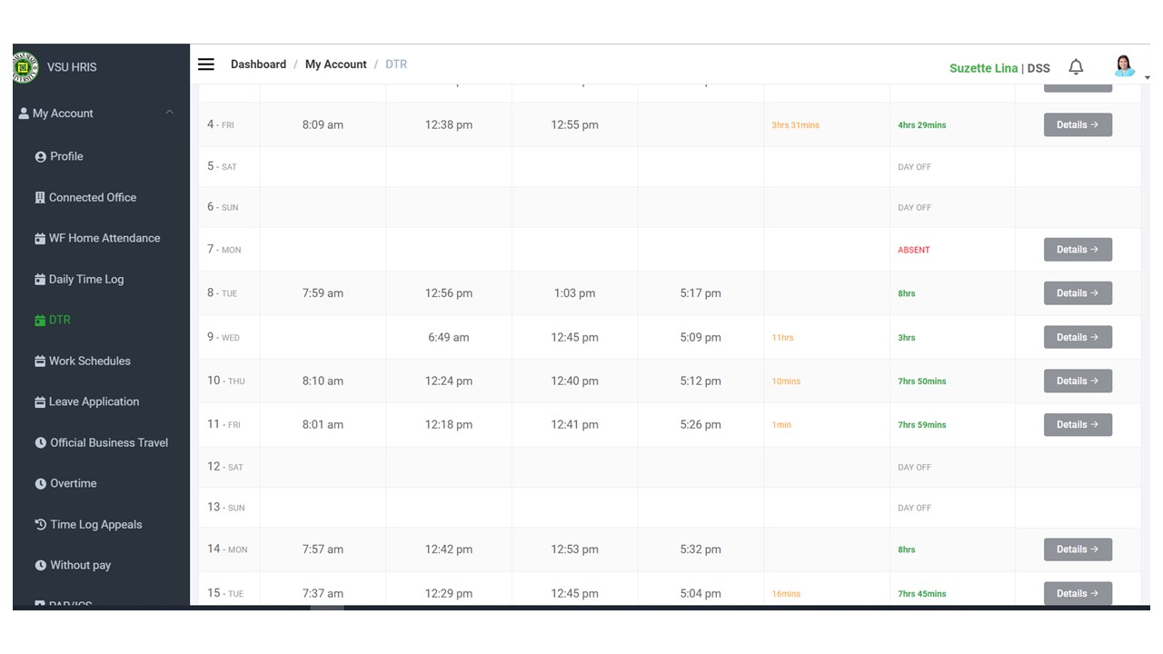Open dropdown arrow beside the user avatar
This screenshot has height=654, width=1163.
point(1147,78)
